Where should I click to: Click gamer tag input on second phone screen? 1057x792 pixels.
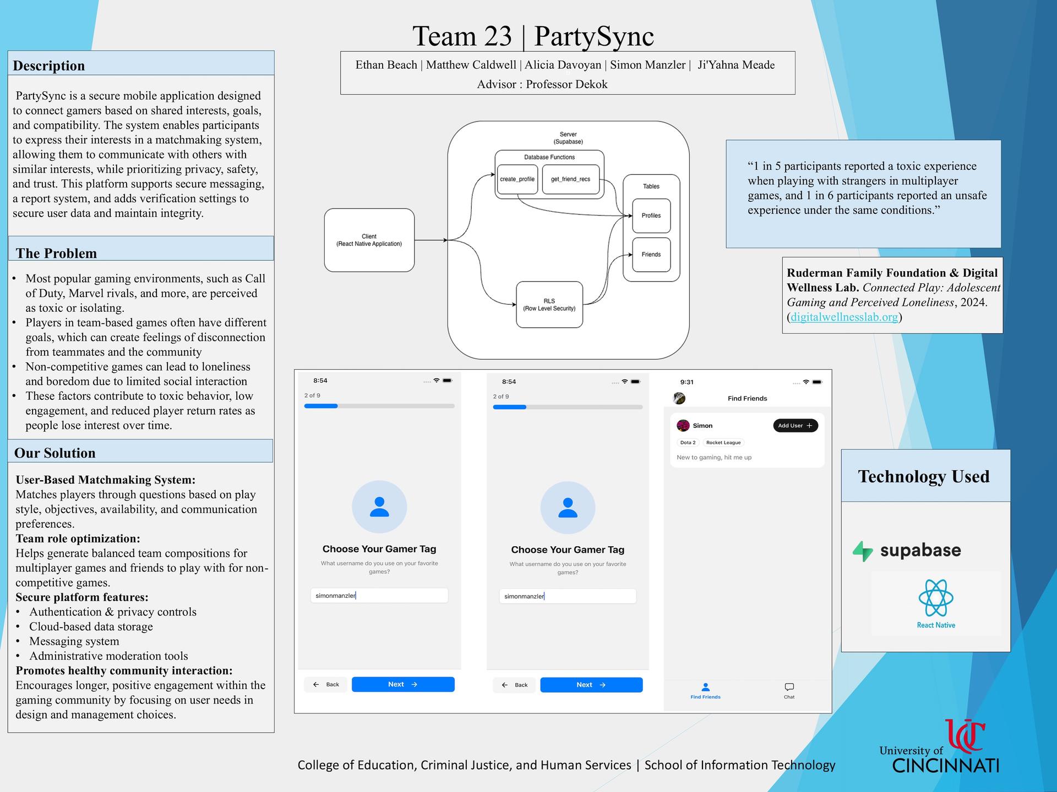point(568,596)
